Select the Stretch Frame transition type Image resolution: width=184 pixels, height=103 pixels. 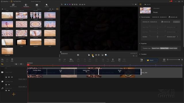tap(173, 48)
